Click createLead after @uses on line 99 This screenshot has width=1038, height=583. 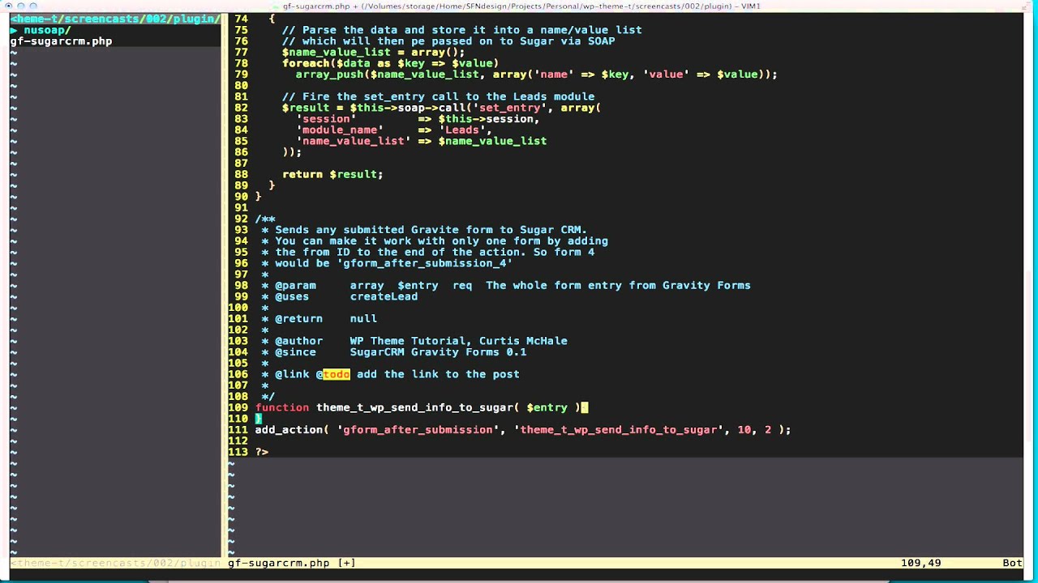[x=384, y=296]
